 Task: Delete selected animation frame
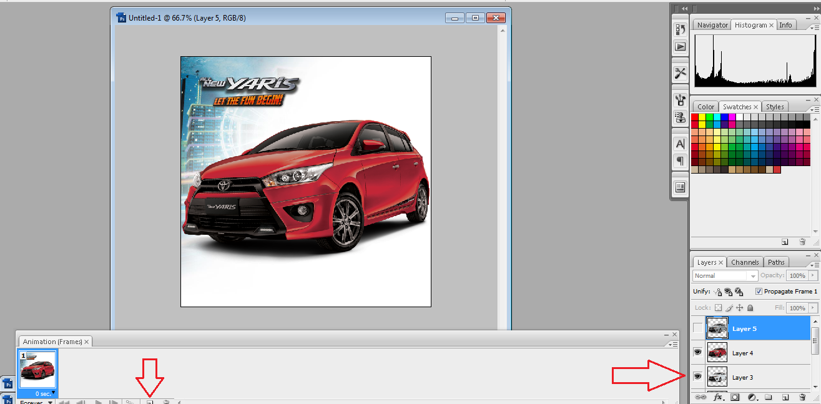166,402
